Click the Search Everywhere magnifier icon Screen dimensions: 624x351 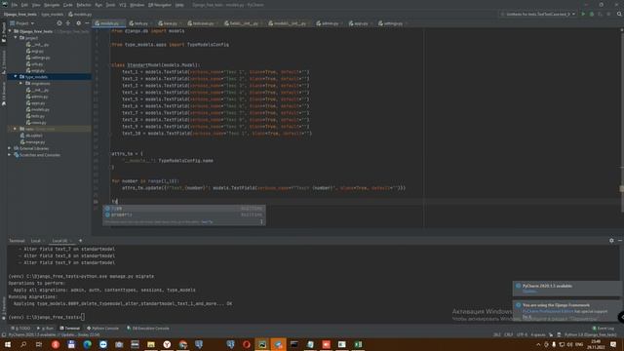click(x=619, y=14)
